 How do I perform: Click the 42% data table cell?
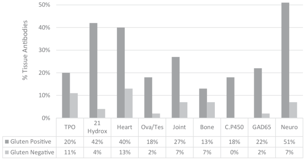[97, 142]
